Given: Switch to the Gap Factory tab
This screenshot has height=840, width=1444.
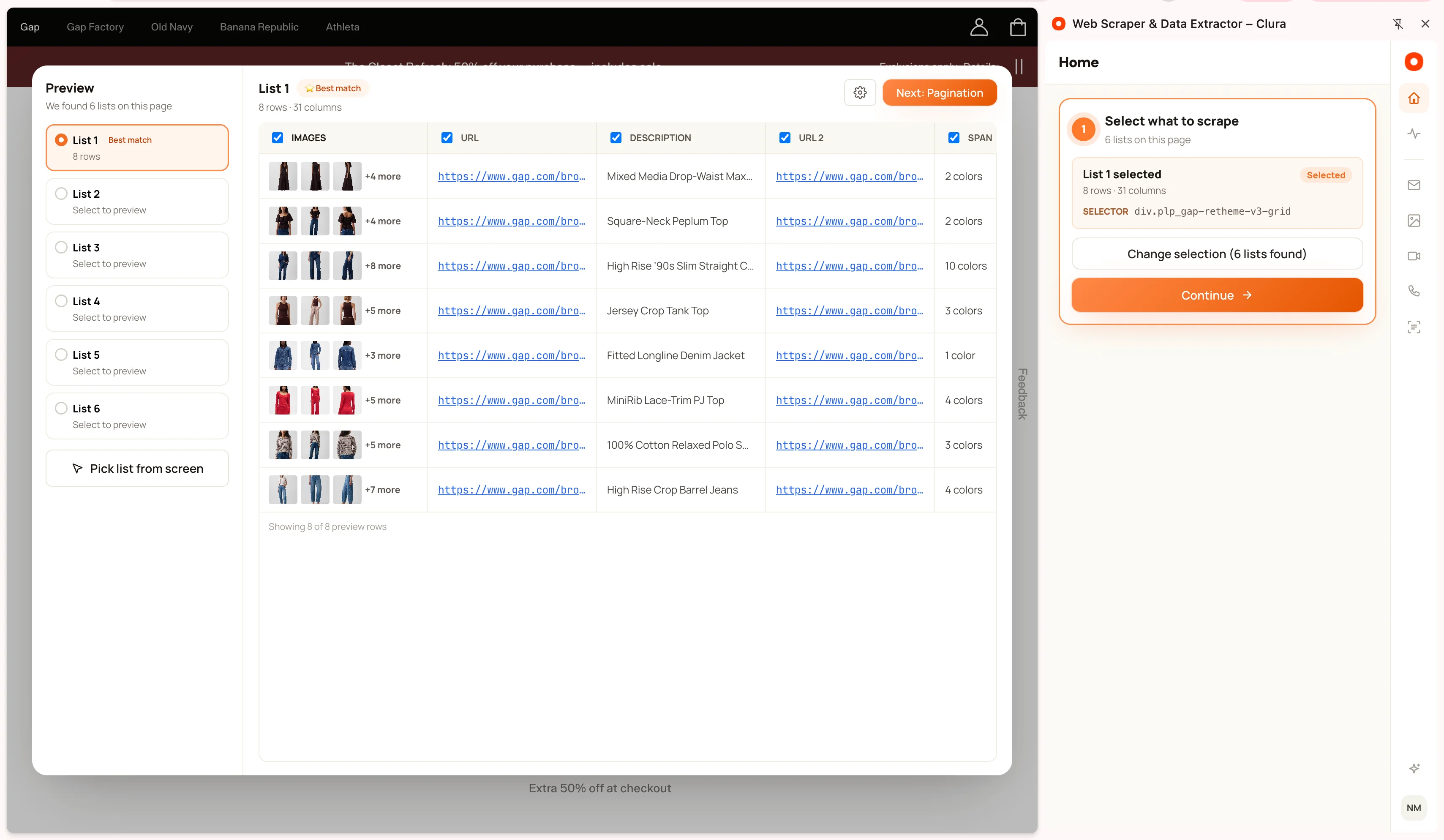Looking at the screenshot, I should tap(95, 27).
